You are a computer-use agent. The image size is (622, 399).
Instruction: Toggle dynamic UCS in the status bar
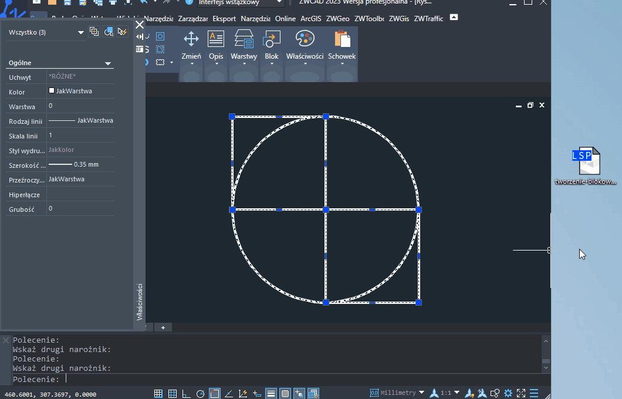tap(243, 394)
